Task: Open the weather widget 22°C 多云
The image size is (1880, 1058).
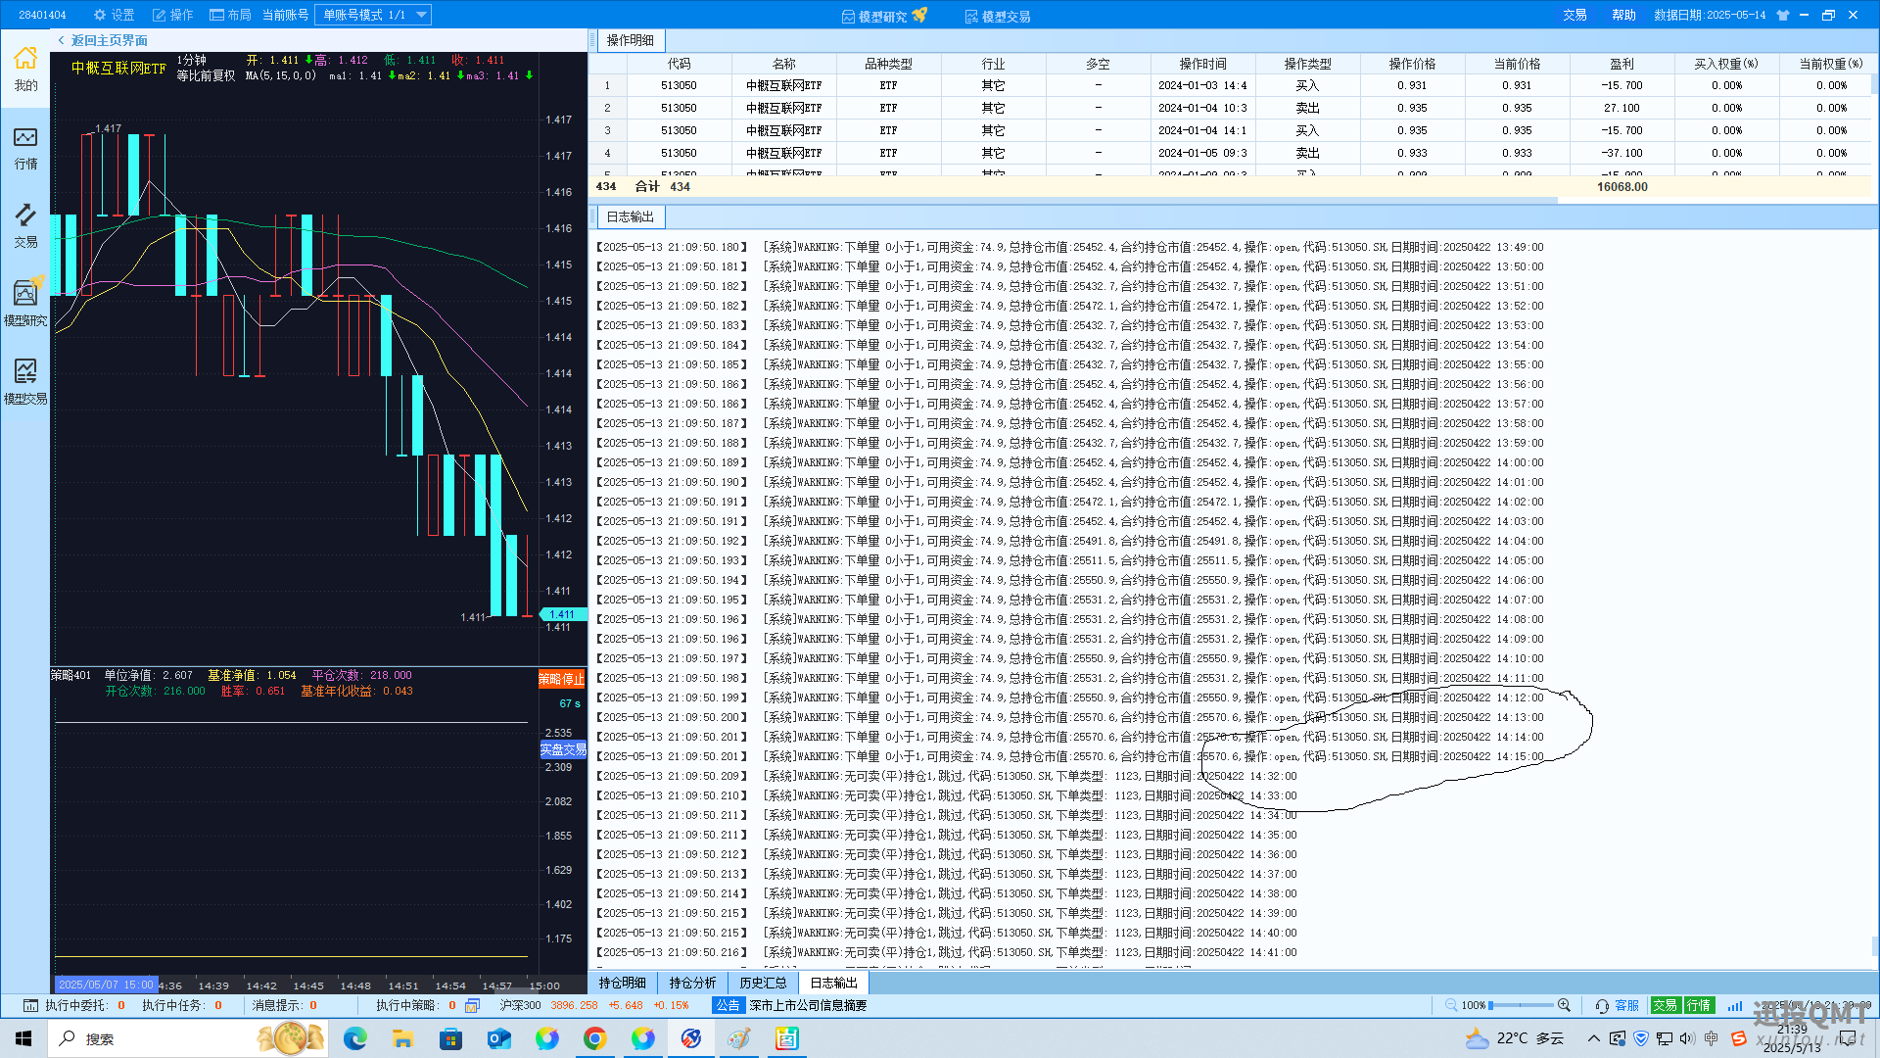Action: tap(1515, 1038)
